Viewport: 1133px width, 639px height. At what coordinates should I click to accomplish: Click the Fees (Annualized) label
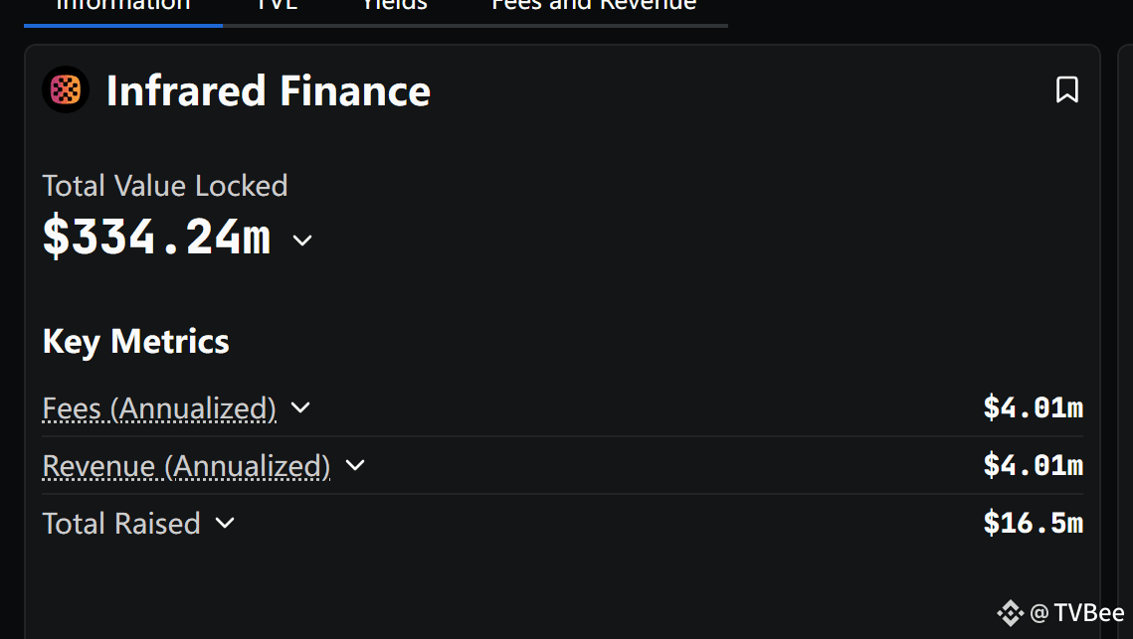point(159,408)
